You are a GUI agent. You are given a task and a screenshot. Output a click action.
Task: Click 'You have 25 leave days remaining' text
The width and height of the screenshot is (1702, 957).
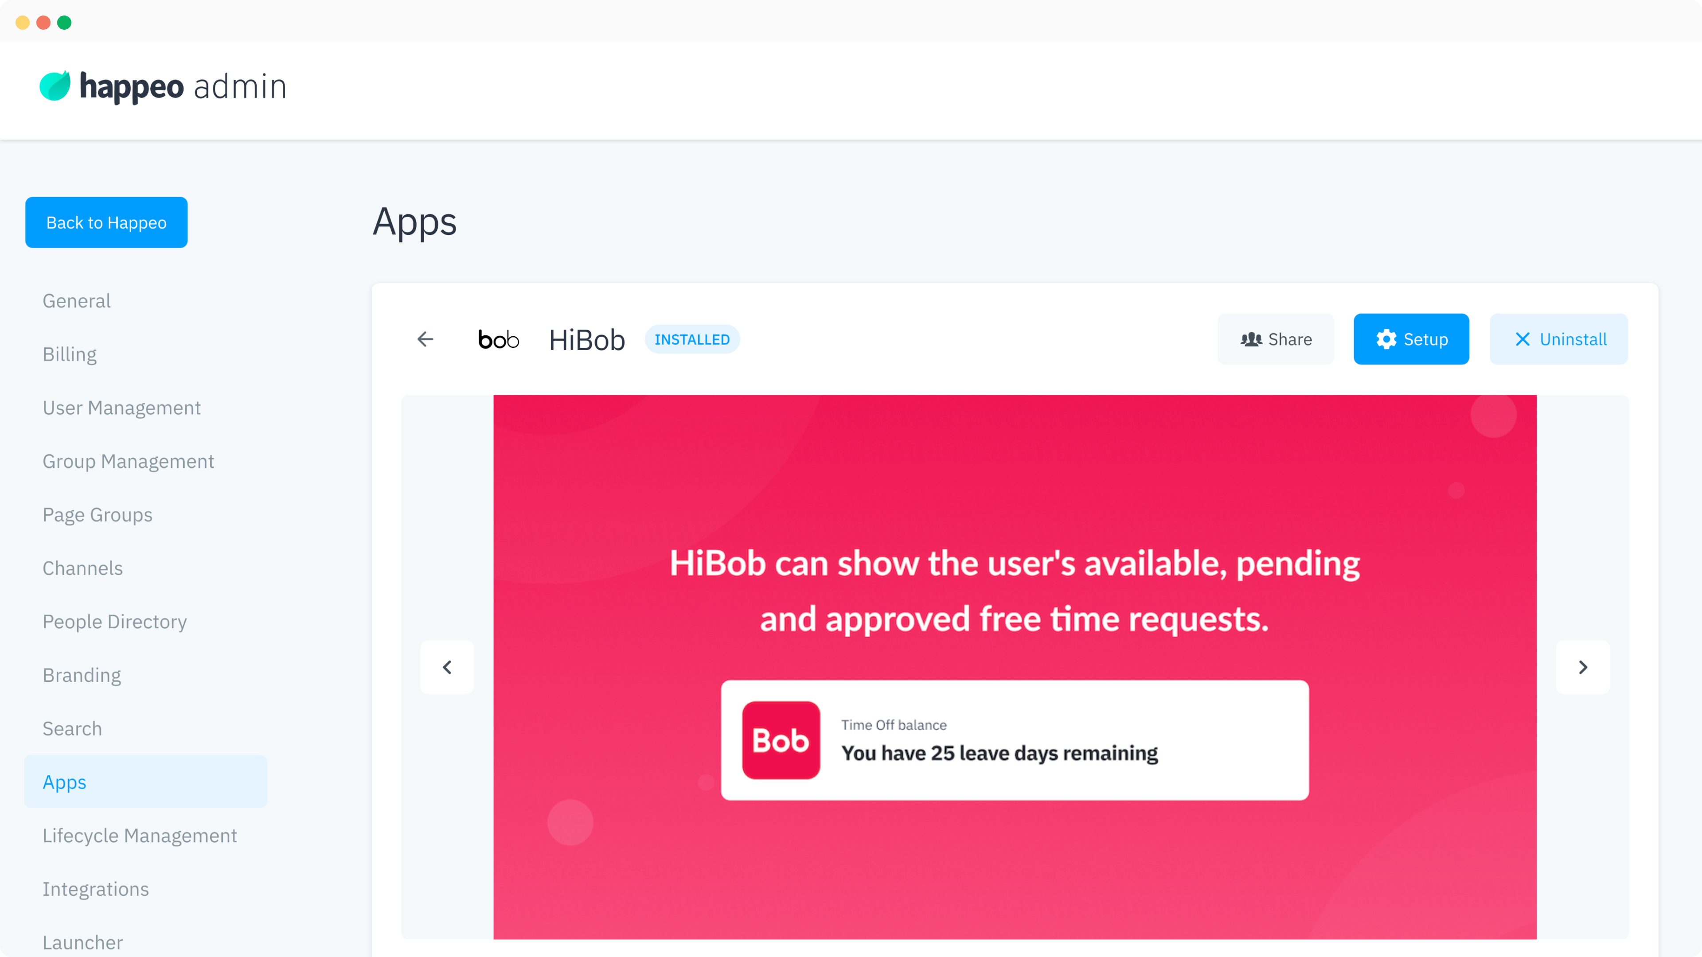tap(999, 754)
